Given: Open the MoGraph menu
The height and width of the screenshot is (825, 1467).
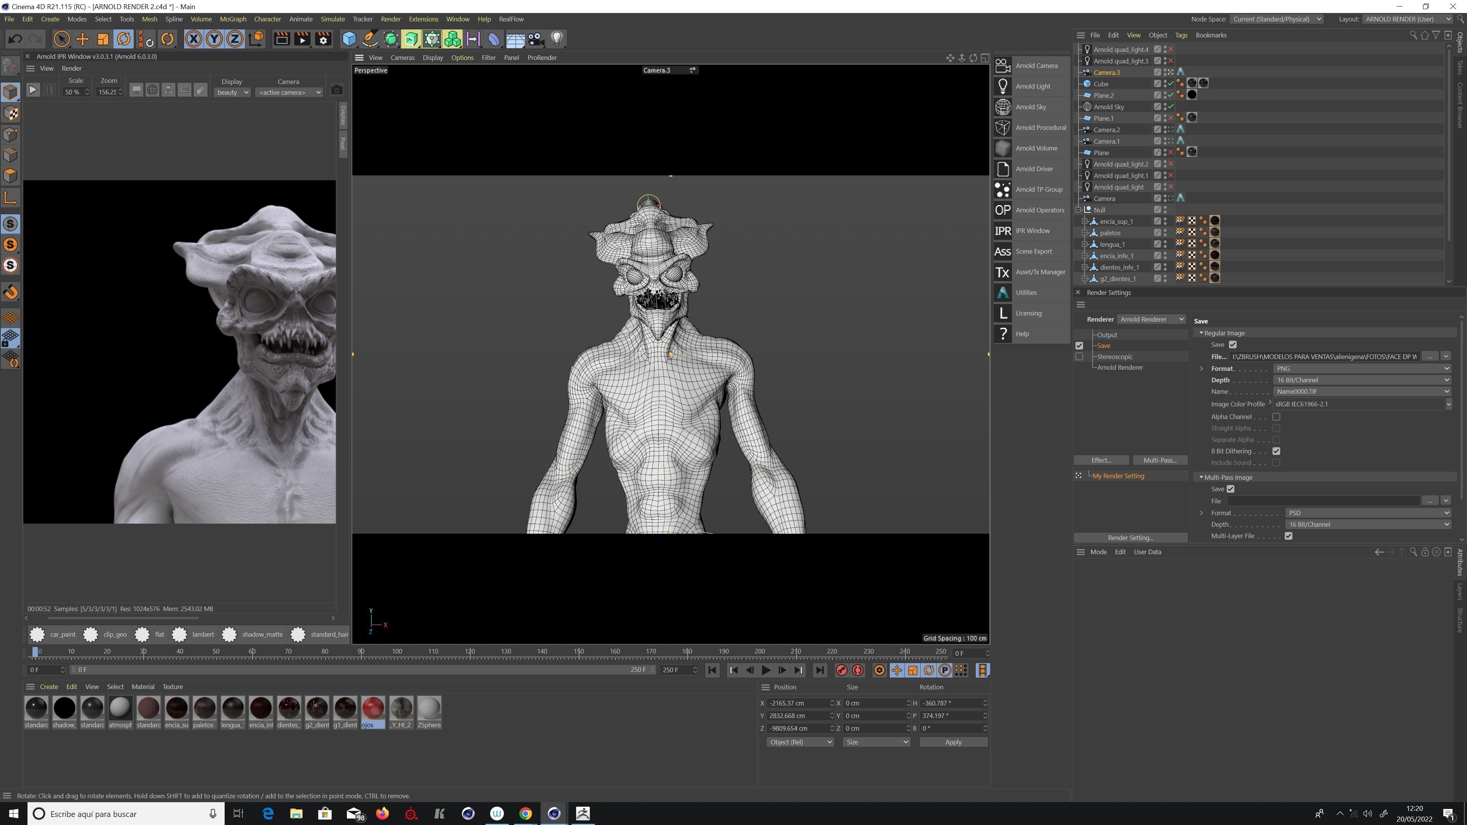Looking at the screenshot, I should pos(233,19).
